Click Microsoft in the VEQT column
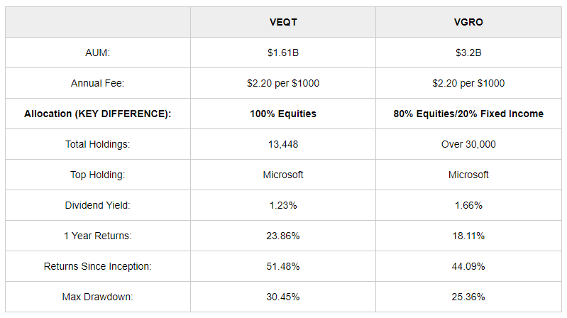 (282, 175)
